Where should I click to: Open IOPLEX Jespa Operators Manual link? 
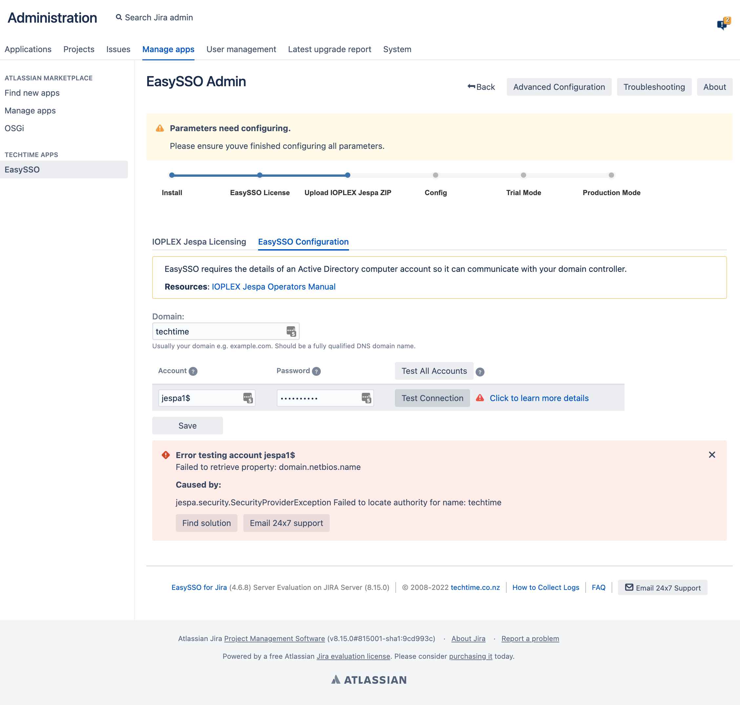coord(273,287)
